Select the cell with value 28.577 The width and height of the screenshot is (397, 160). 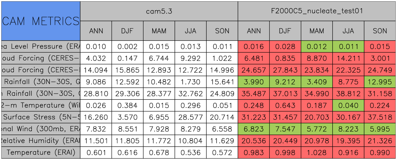190,117
